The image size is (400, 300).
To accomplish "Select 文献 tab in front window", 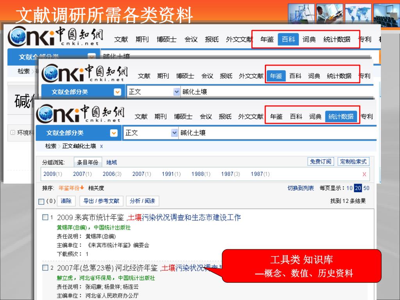I will (x=141, y=116).
